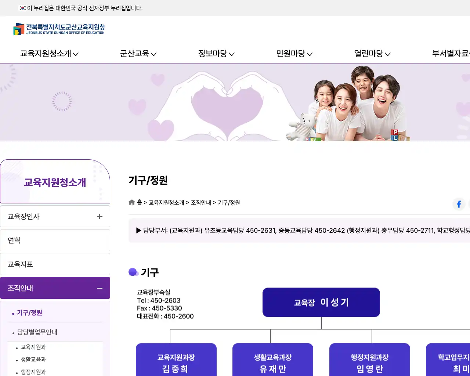Open the 정보마당 dropdown menu
Screen dimensions: 470x376
click(216, 54)
